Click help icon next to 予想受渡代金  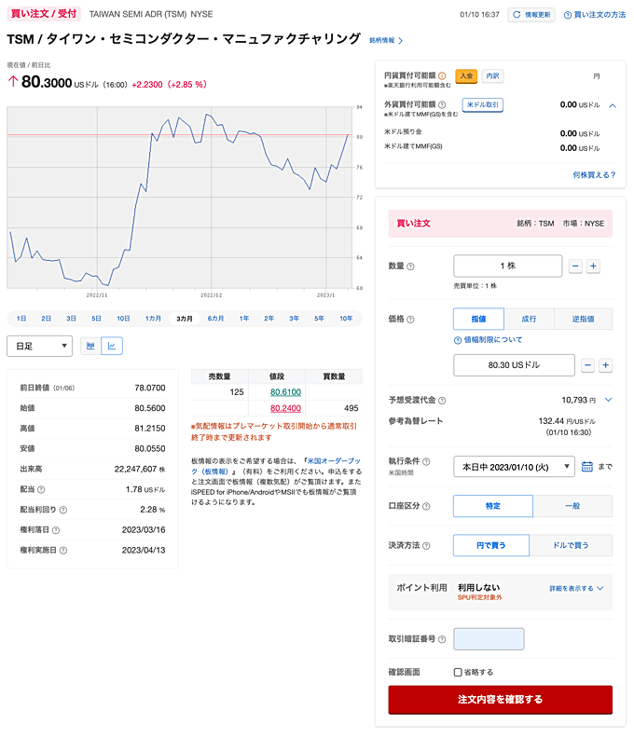(442, 401)
